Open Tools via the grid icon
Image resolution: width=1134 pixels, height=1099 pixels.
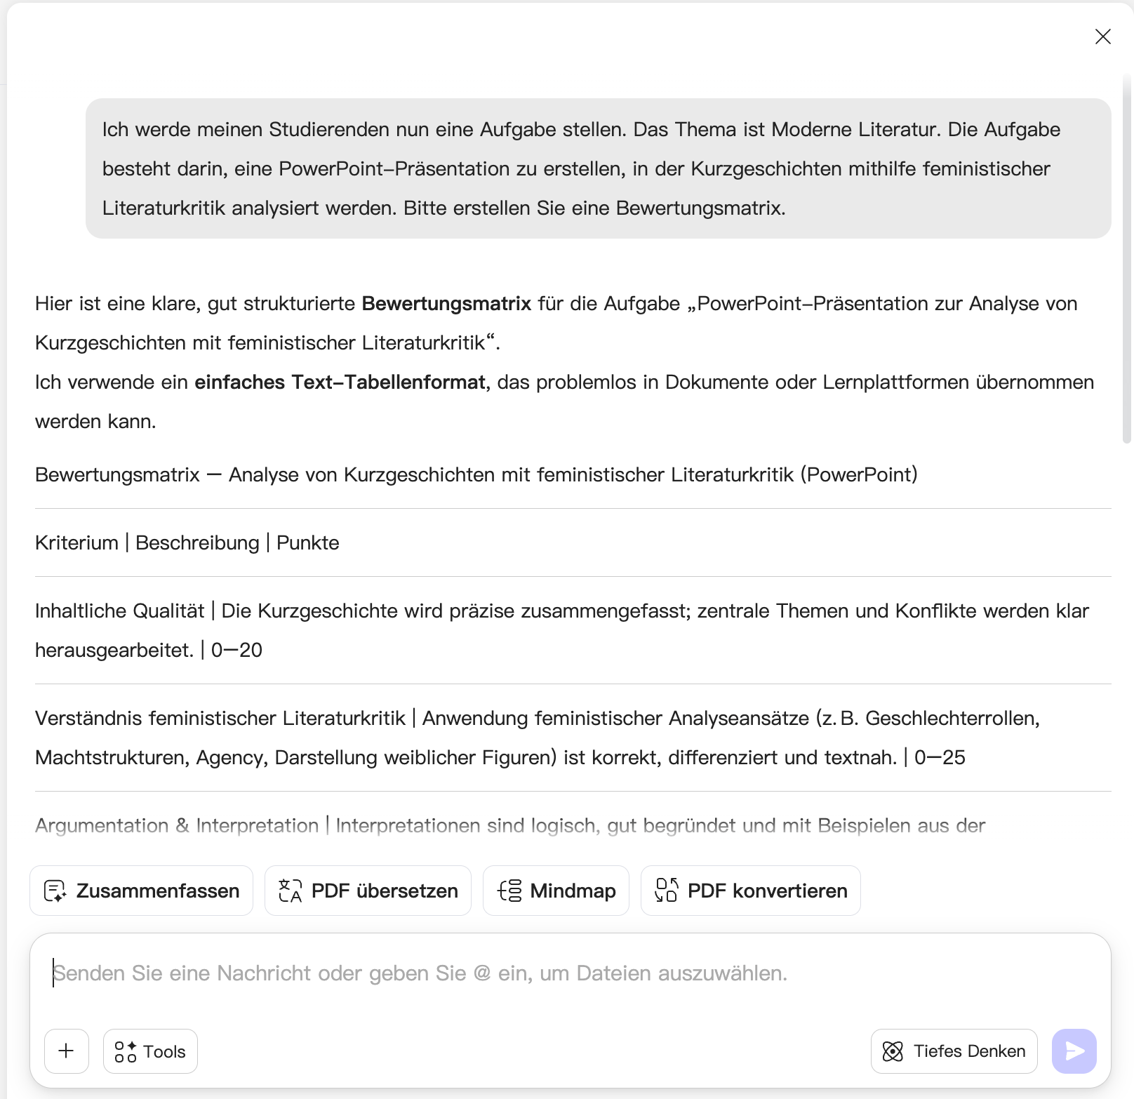tap(128, 1051)
